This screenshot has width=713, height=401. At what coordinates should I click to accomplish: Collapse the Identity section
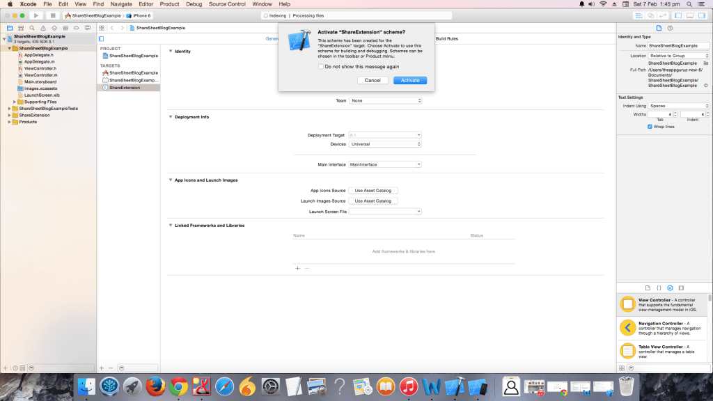pyautogui.click(x=171, y=52)
